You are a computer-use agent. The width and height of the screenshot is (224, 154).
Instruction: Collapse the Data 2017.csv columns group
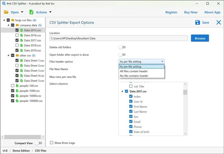tap(122, 91)
